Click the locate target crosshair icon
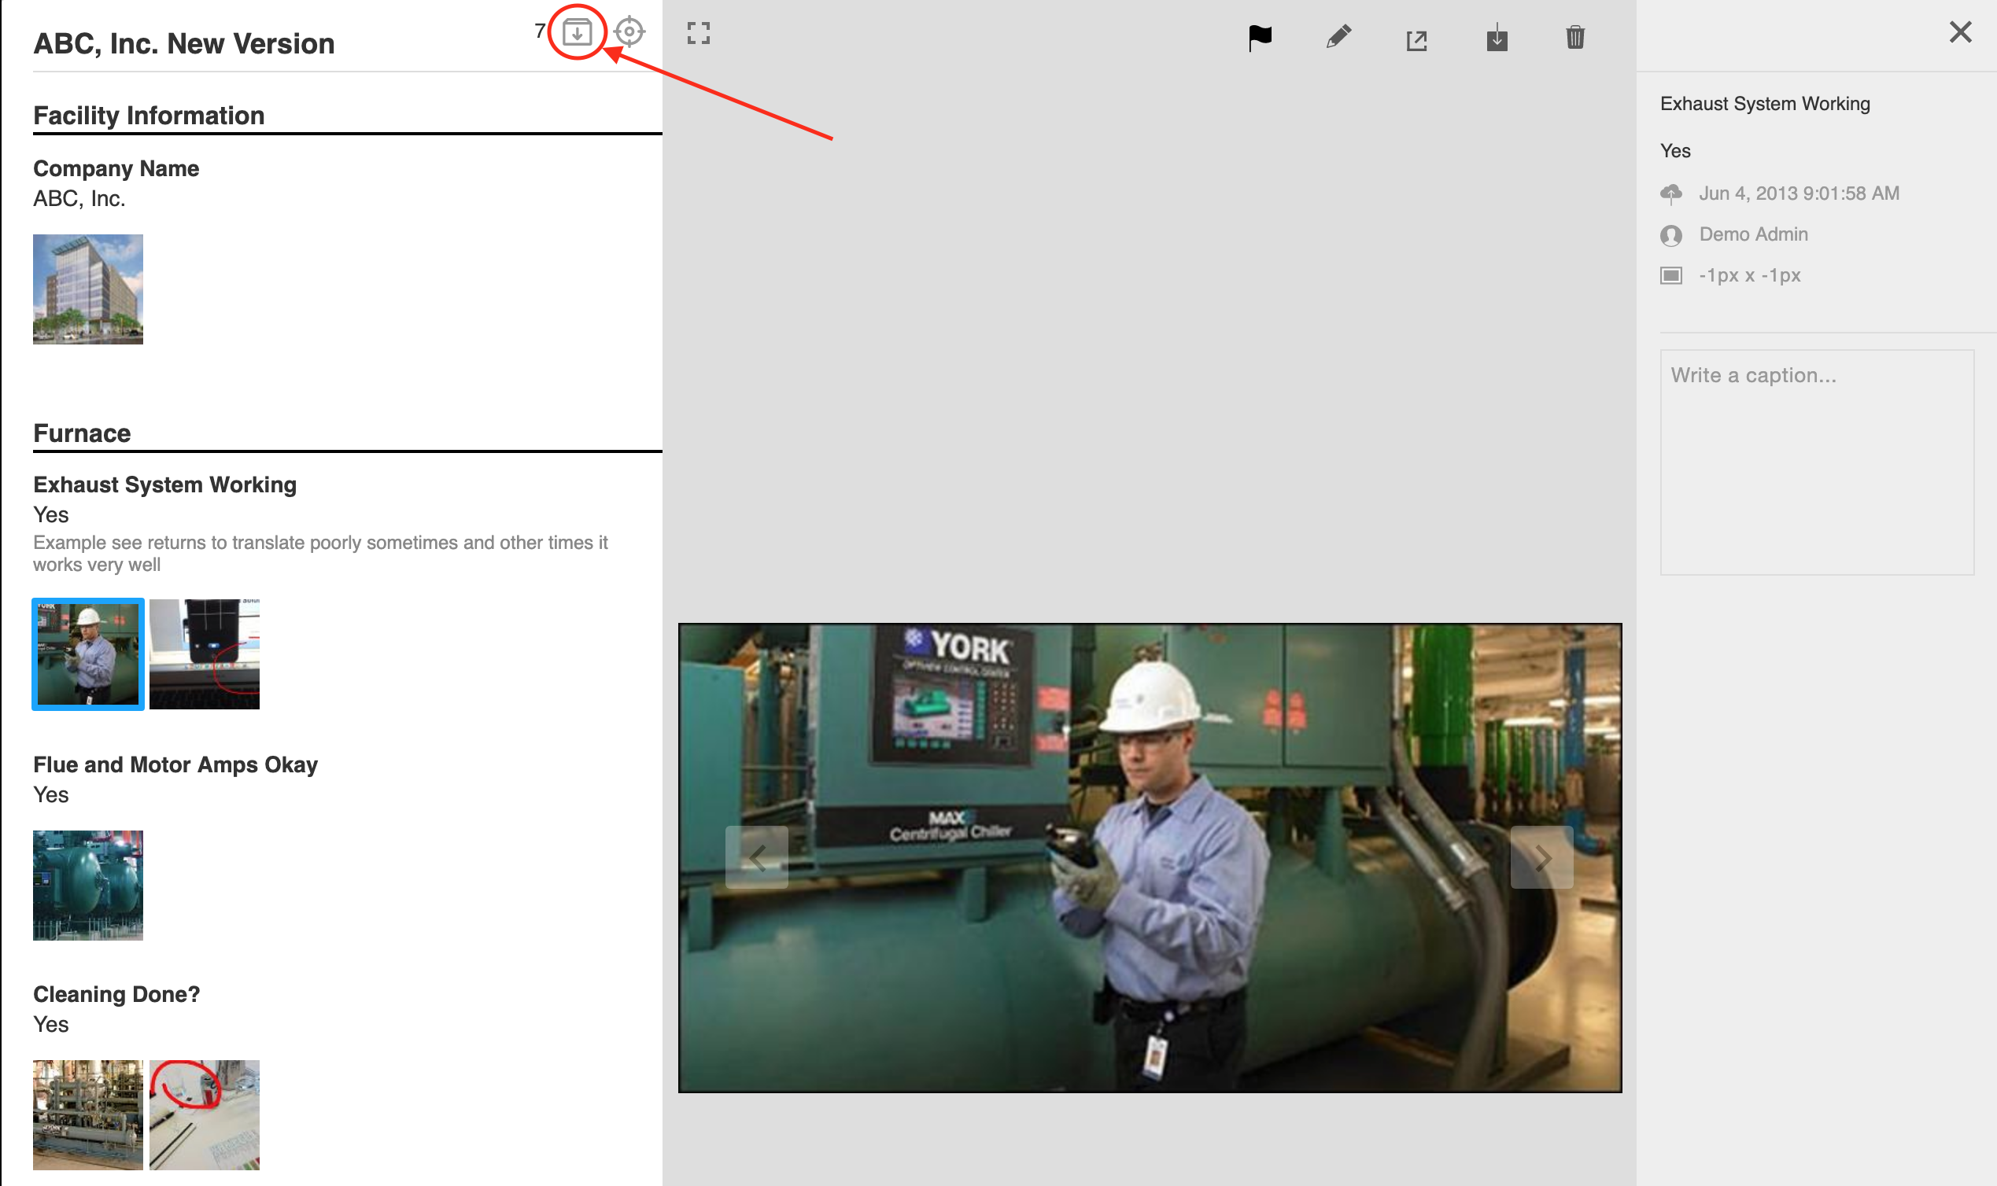The height and width of the screenshot is (1186, 1997). point(629,32)
